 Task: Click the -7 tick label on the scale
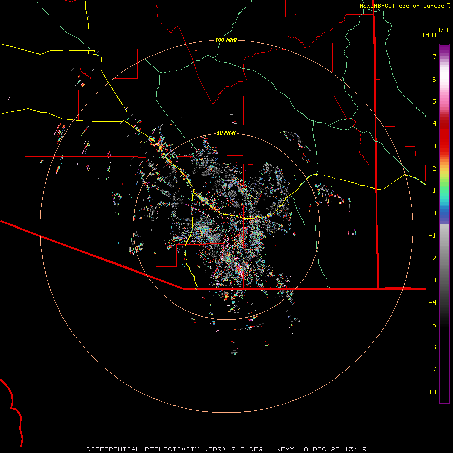tap(432, 369)
